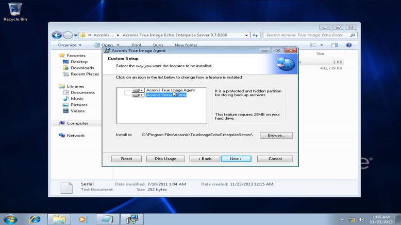Click the change view icon

click(313, 45)
